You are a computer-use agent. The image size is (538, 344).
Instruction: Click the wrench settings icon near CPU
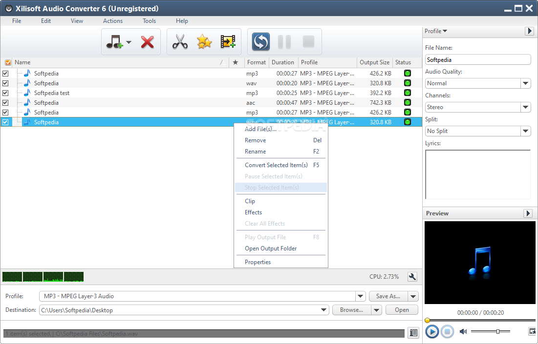412,277
